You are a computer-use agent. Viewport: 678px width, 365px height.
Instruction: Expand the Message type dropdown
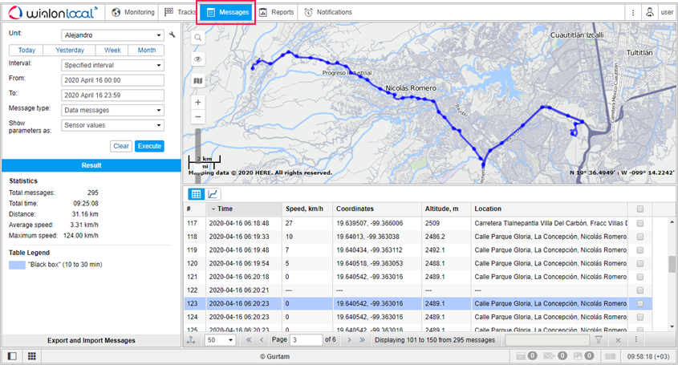[x=112, y=110]
